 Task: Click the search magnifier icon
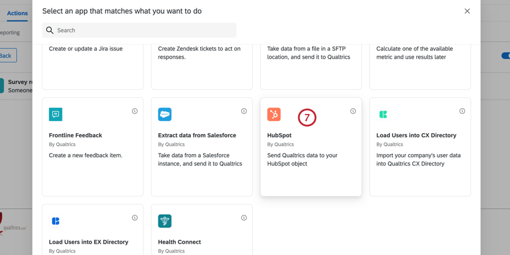click(50, 30)
